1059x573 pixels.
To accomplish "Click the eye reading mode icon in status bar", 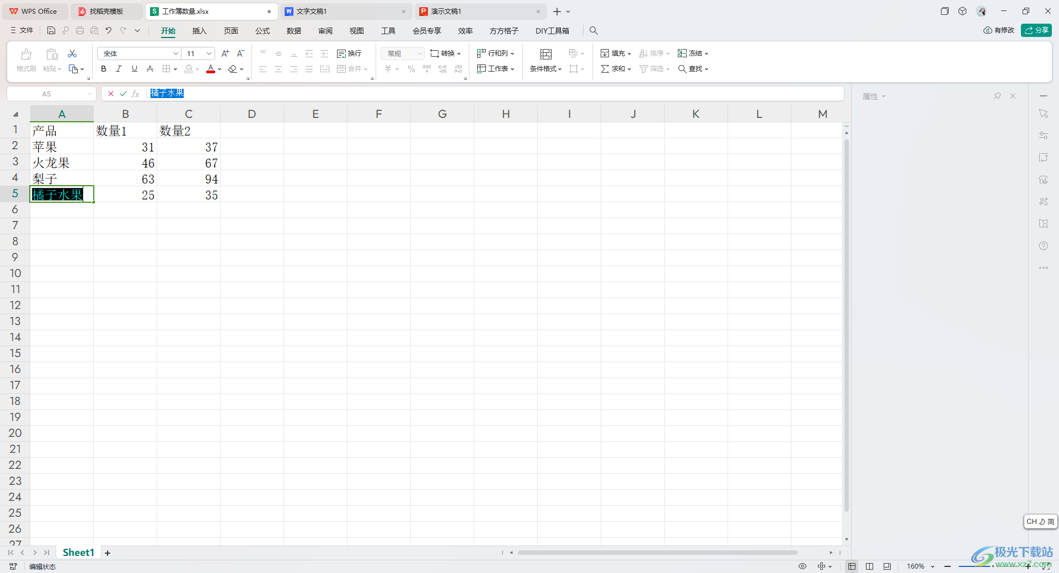I will pyautogui.click(x=803, y=566).
